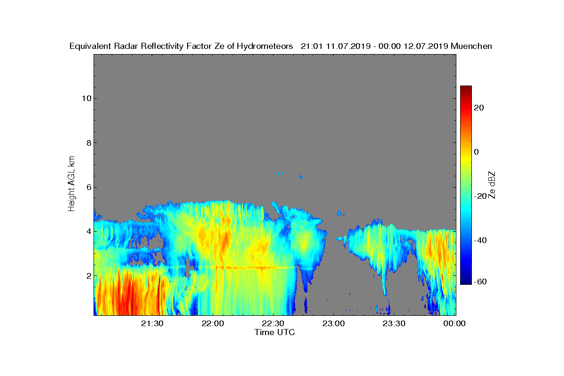Click the dark blue bottom of the colorbar
564x376 pixels.
[466, 281]
